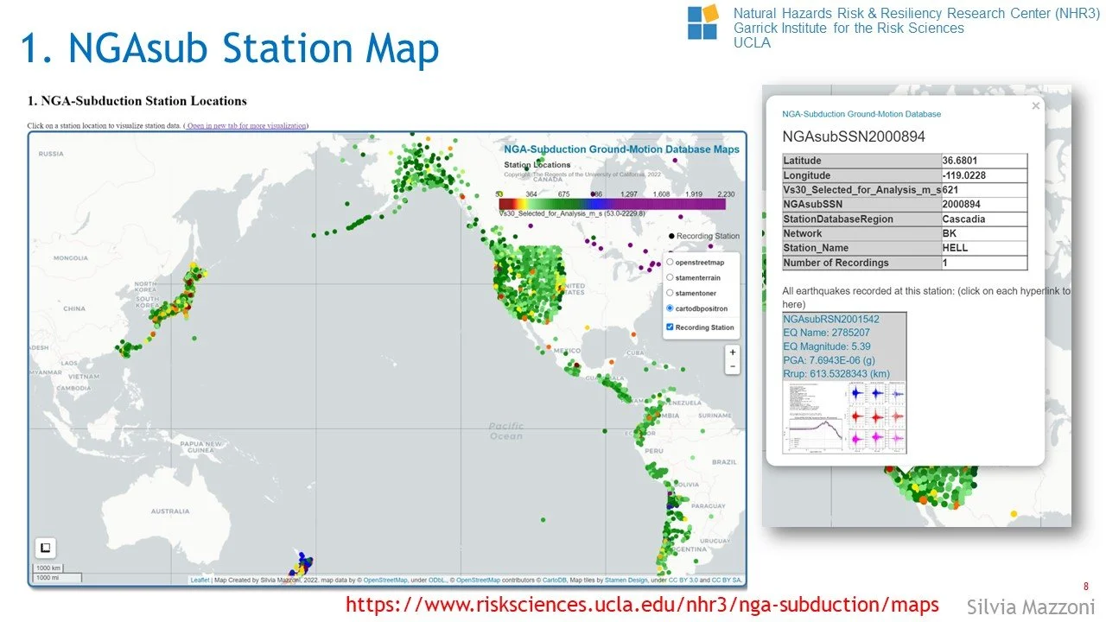
Task: Click the Vs30 color scale legend
Action: point(613,204)
